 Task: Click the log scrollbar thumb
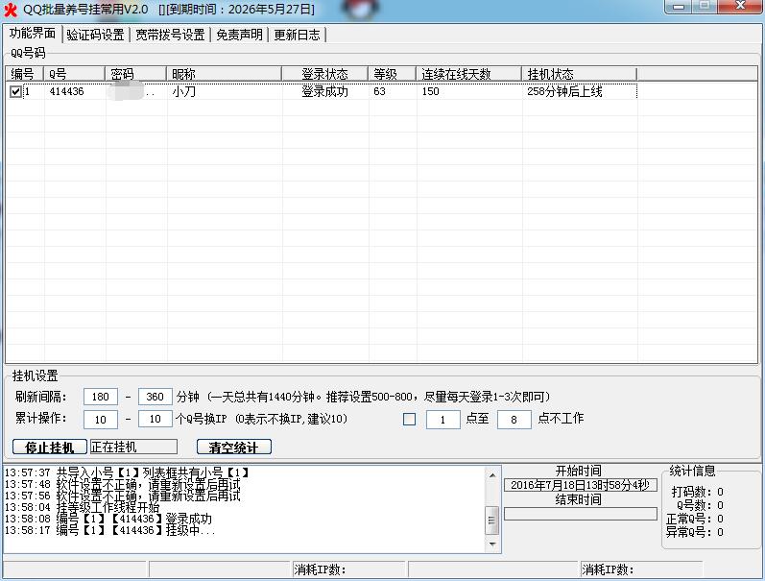492,520
